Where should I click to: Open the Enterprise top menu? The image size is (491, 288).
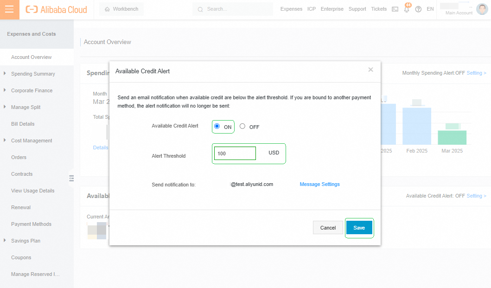(x=332, y=9)
